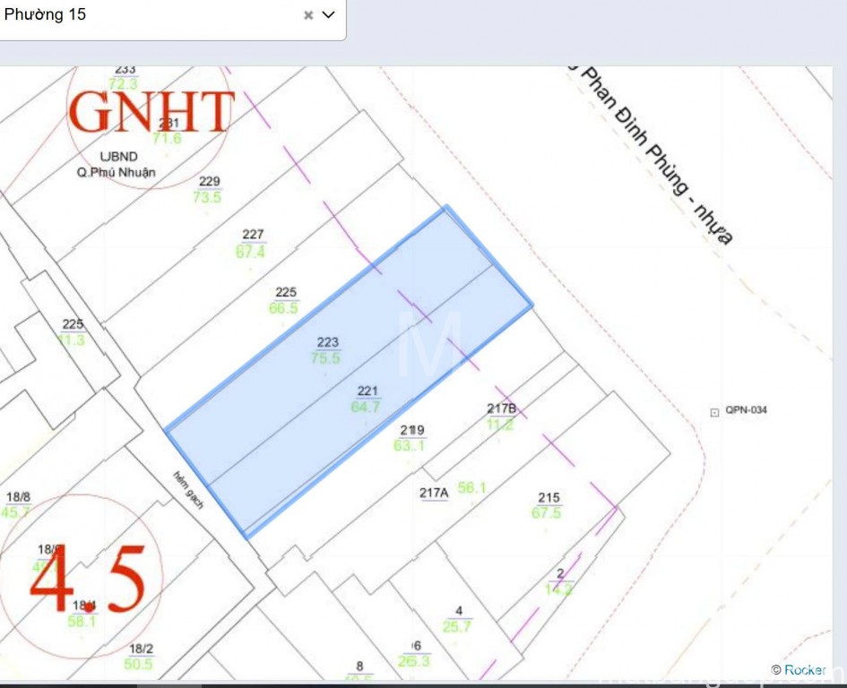Expand the Phường 15 dropdown arrow

(x=328, y=15)
